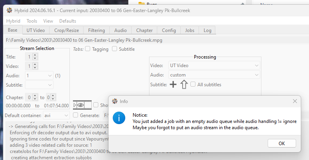Enable the Subtitle tab checkbox
Image resolution: width=309 pixels, height=160 pixels.
[x=114, y=49]
